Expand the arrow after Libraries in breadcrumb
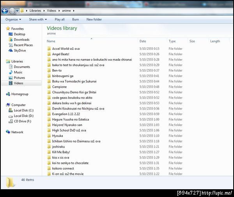The image size is (234, 197). [x=44, y=11]
